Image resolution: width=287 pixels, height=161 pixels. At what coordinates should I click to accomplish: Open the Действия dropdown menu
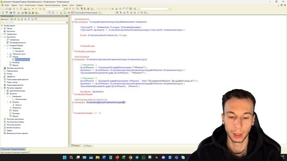point(5,19)
